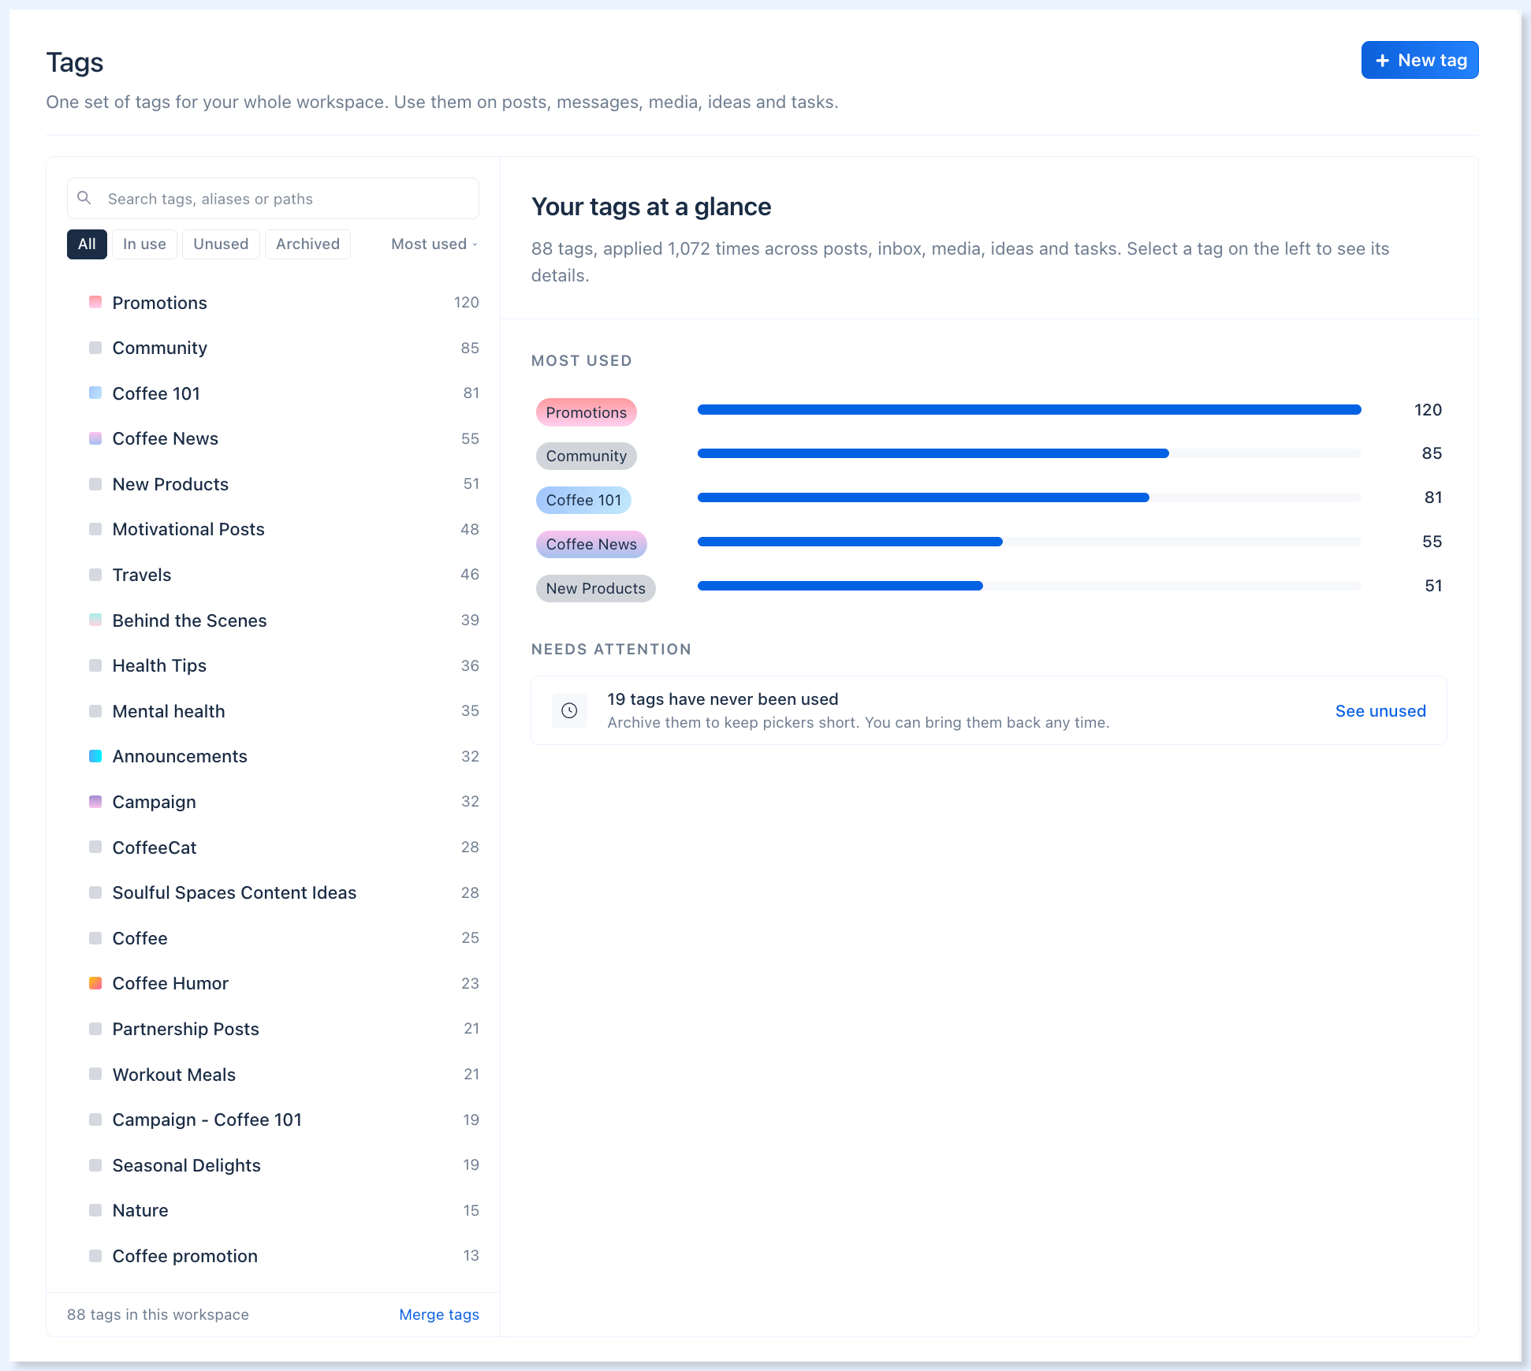Click the teal Behind the Scenes swatch
Image resolution: width=1531 pixels, height=1371 pixels.
95,620
